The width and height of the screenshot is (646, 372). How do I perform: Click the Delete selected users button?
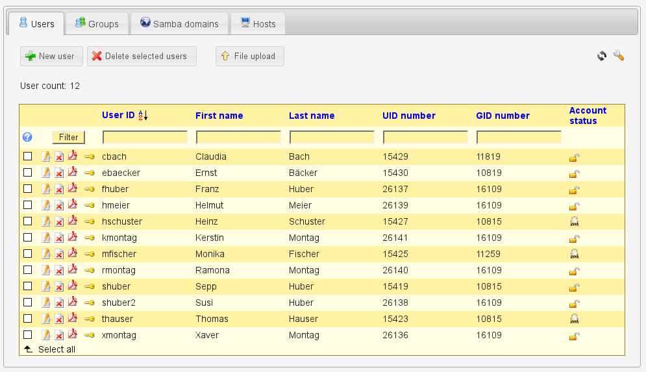point(142,56)
